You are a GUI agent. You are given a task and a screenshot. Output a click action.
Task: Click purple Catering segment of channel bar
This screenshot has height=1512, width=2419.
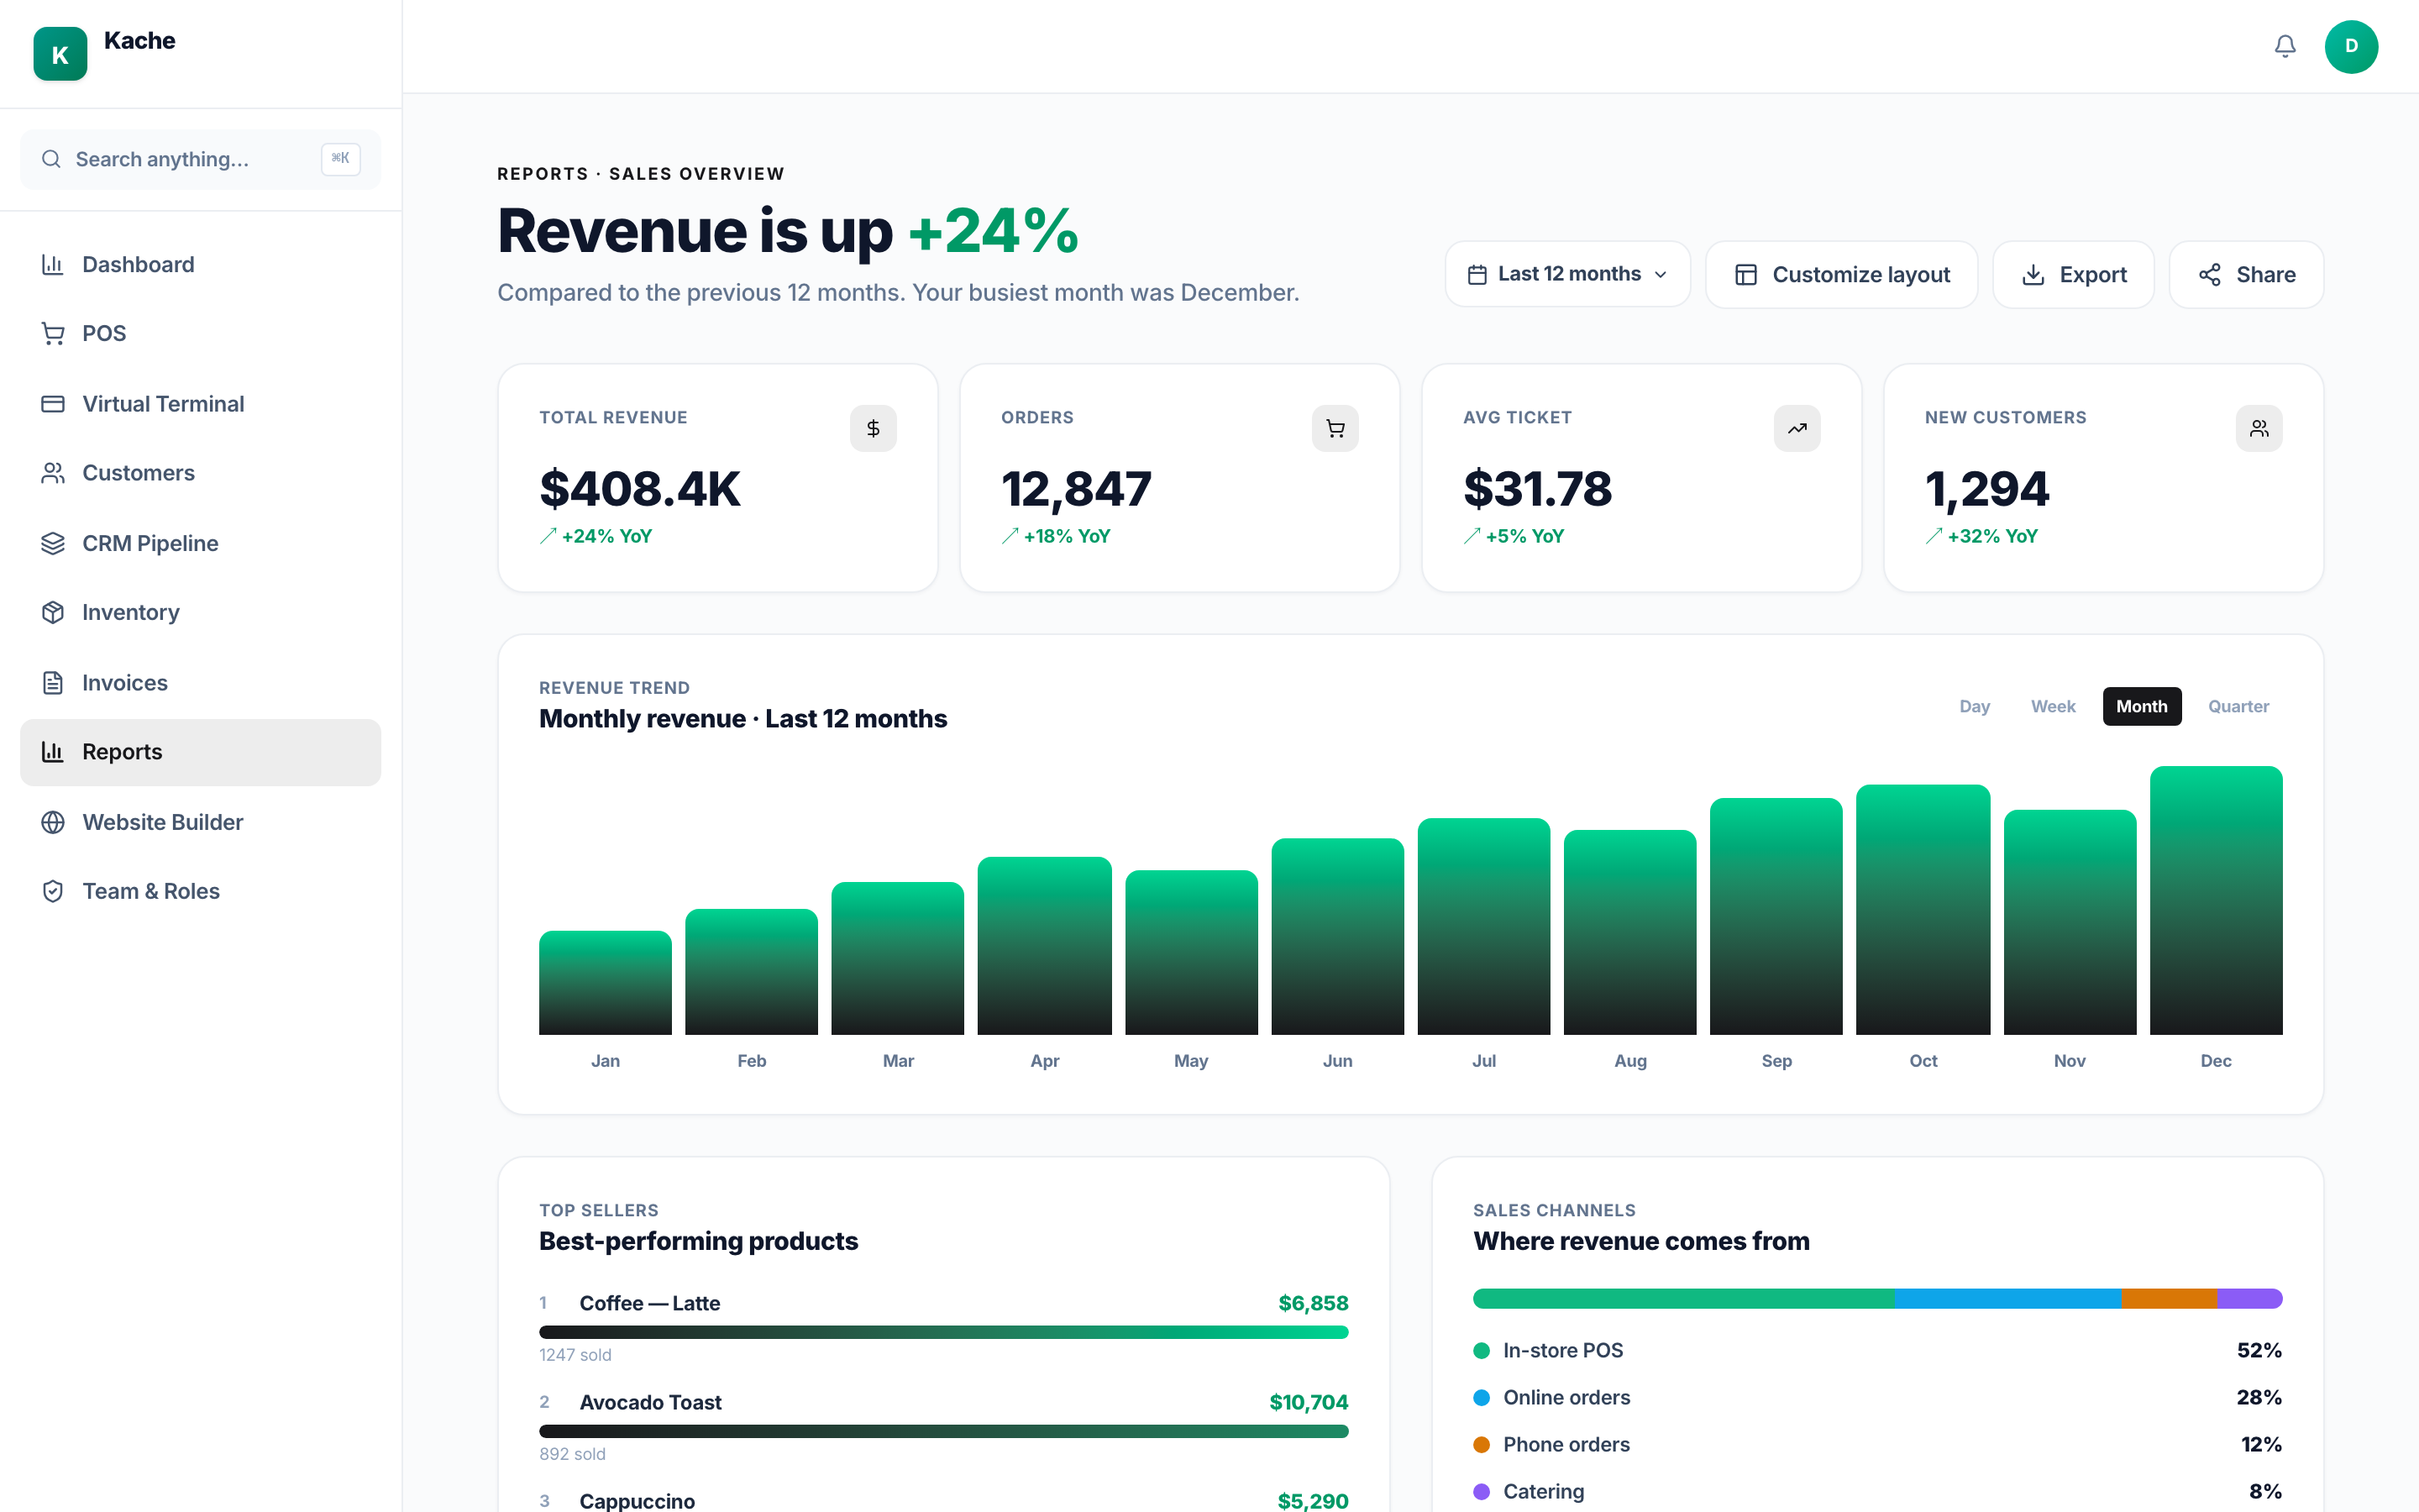tap(2250, 1298)
